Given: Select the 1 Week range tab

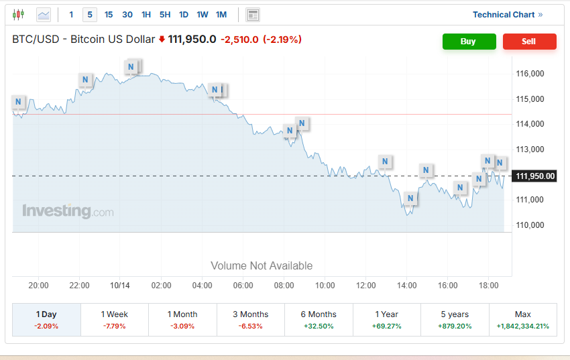Looking at the screenshot, I should click(114, 319).
